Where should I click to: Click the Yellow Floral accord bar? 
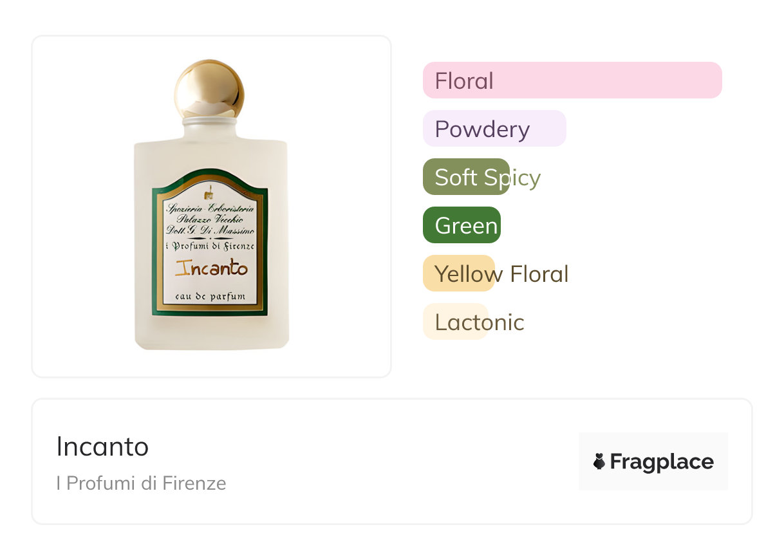(458, 273)
